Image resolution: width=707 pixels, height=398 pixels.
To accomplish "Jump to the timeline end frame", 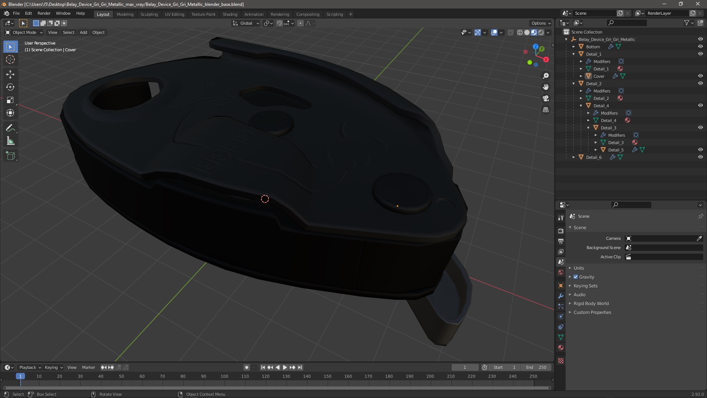I will pos(300,367).
